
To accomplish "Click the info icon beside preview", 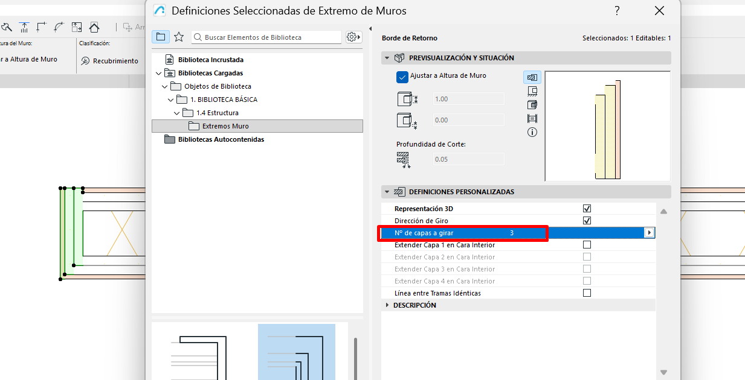I will pyautogui.click(x=532, y=132).
